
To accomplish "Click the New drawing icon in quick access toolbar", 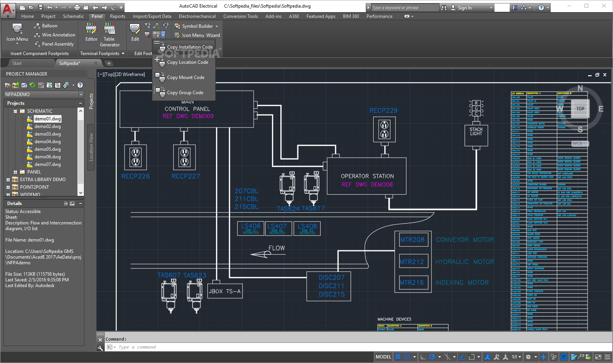I will tap(22, 7).
